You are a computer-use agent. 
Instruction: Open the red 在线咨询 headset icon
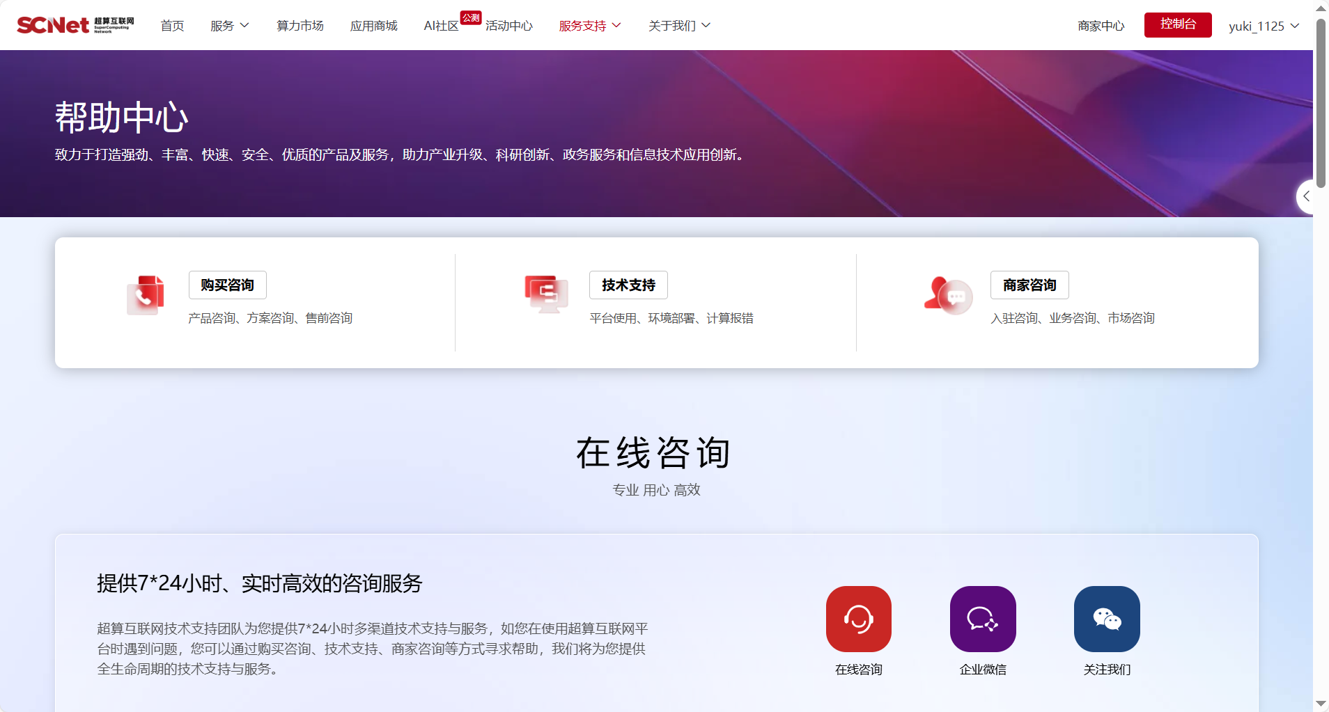click(858, 619)
